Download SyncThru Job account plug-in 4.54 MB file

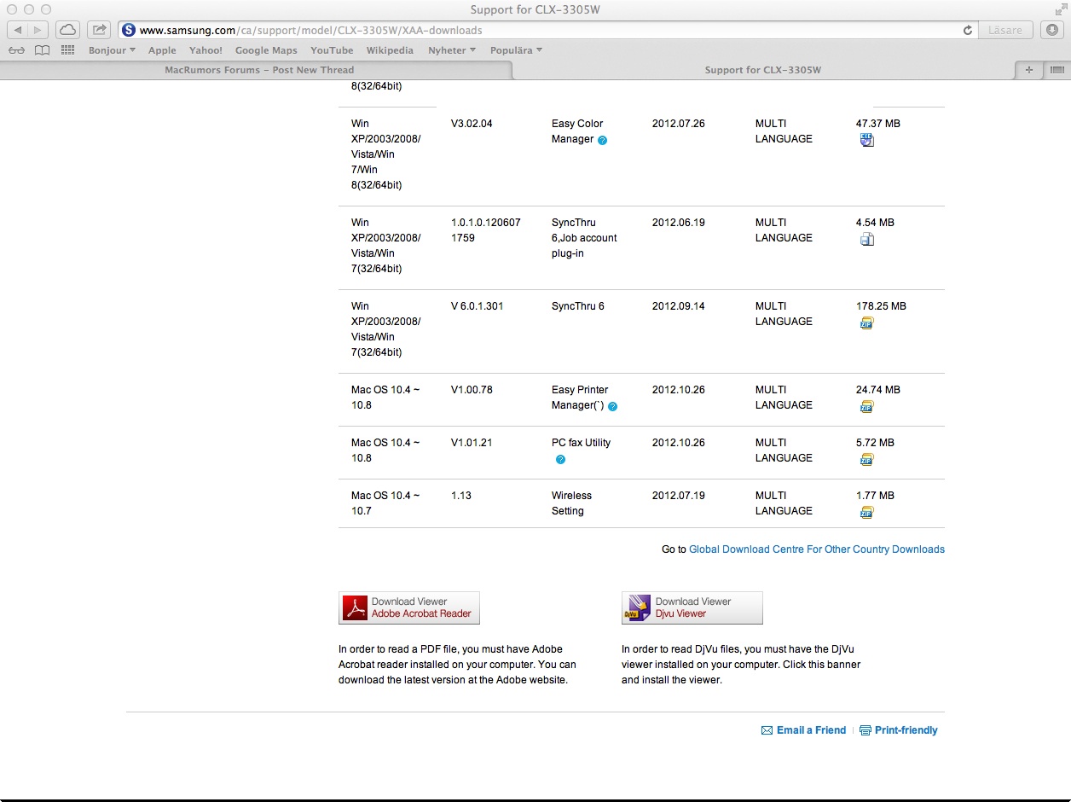866,239
